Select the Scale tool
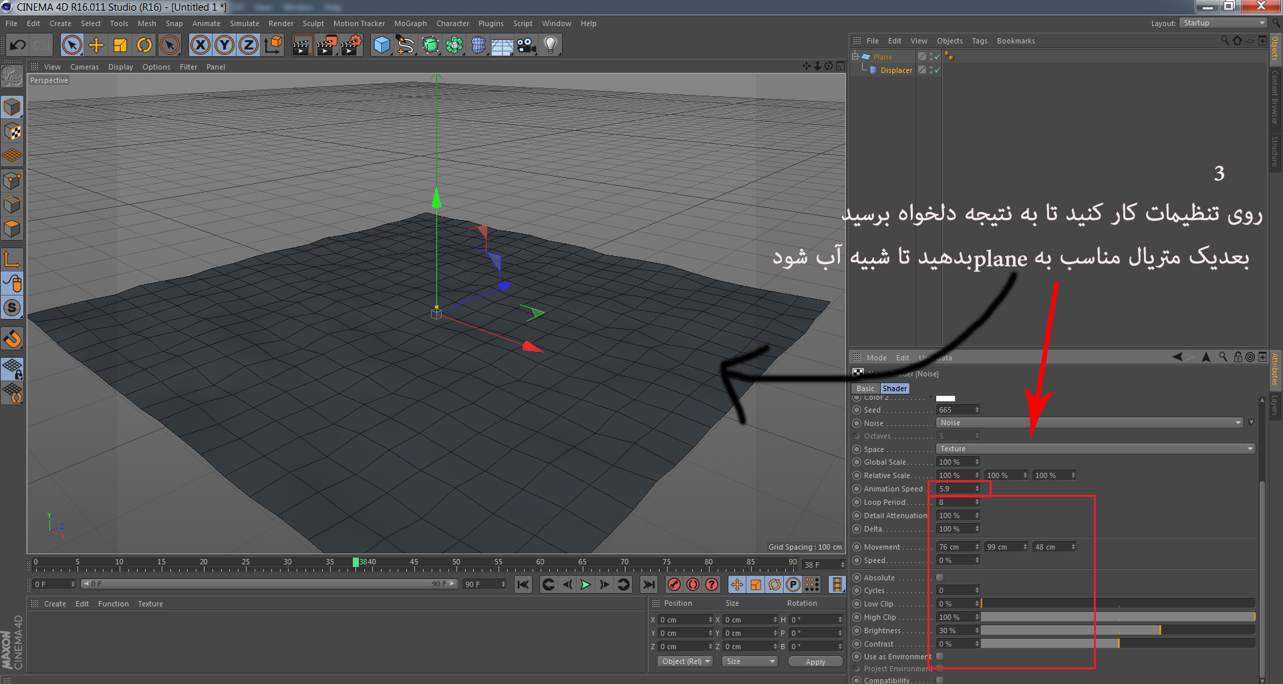 [x=120, y=45]
